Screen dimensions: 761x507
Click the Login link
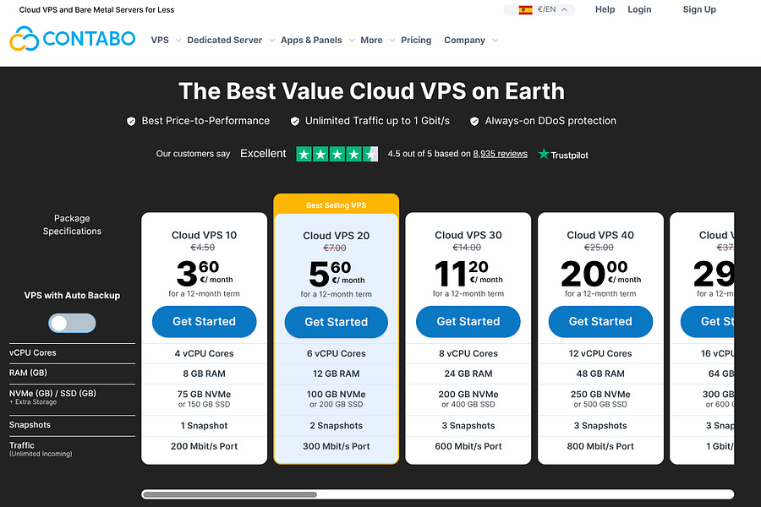pos(639,9)
